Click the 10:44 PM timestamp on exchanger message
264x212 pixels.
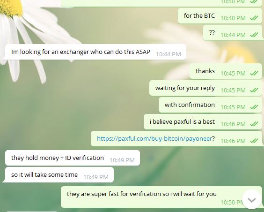[169, 54]
